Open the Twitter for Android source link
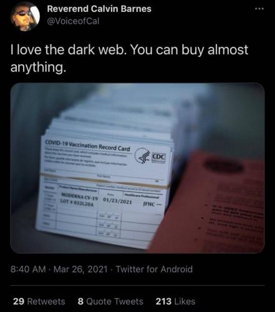 click(154, 270)
